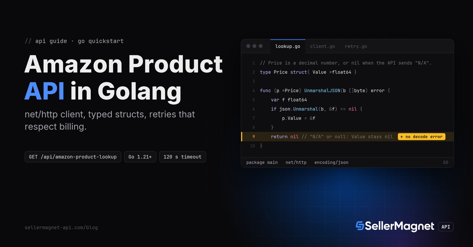
Task: Open the retry.go tab
Action: click(x=356, y=46)
